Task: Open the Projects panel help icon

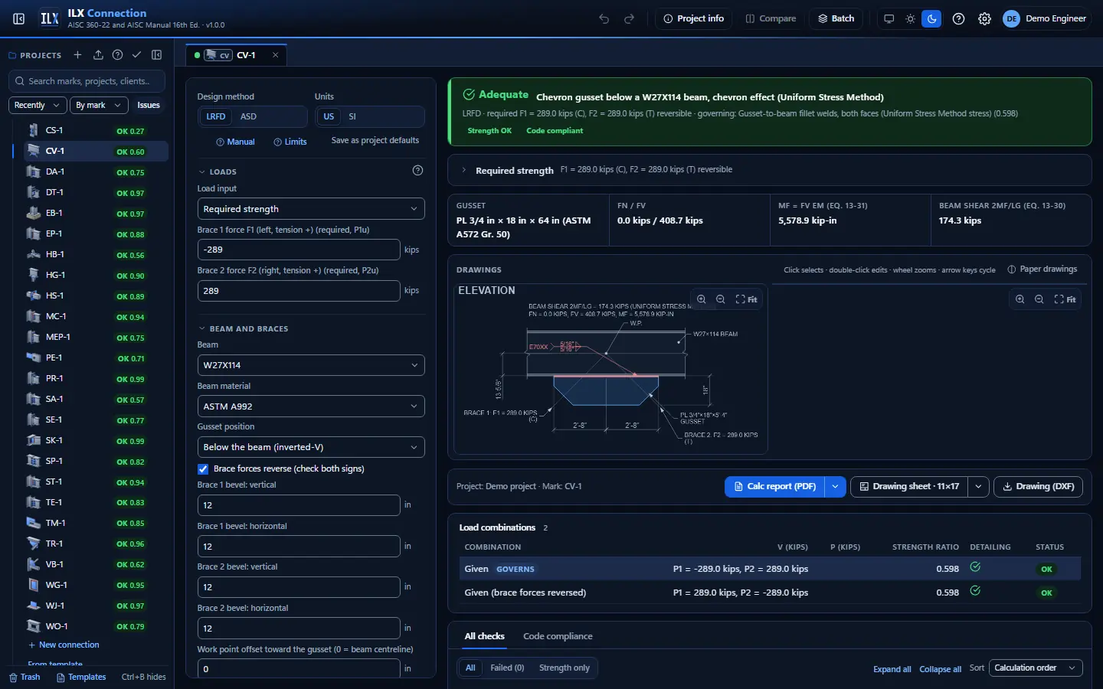Action: 117,55
